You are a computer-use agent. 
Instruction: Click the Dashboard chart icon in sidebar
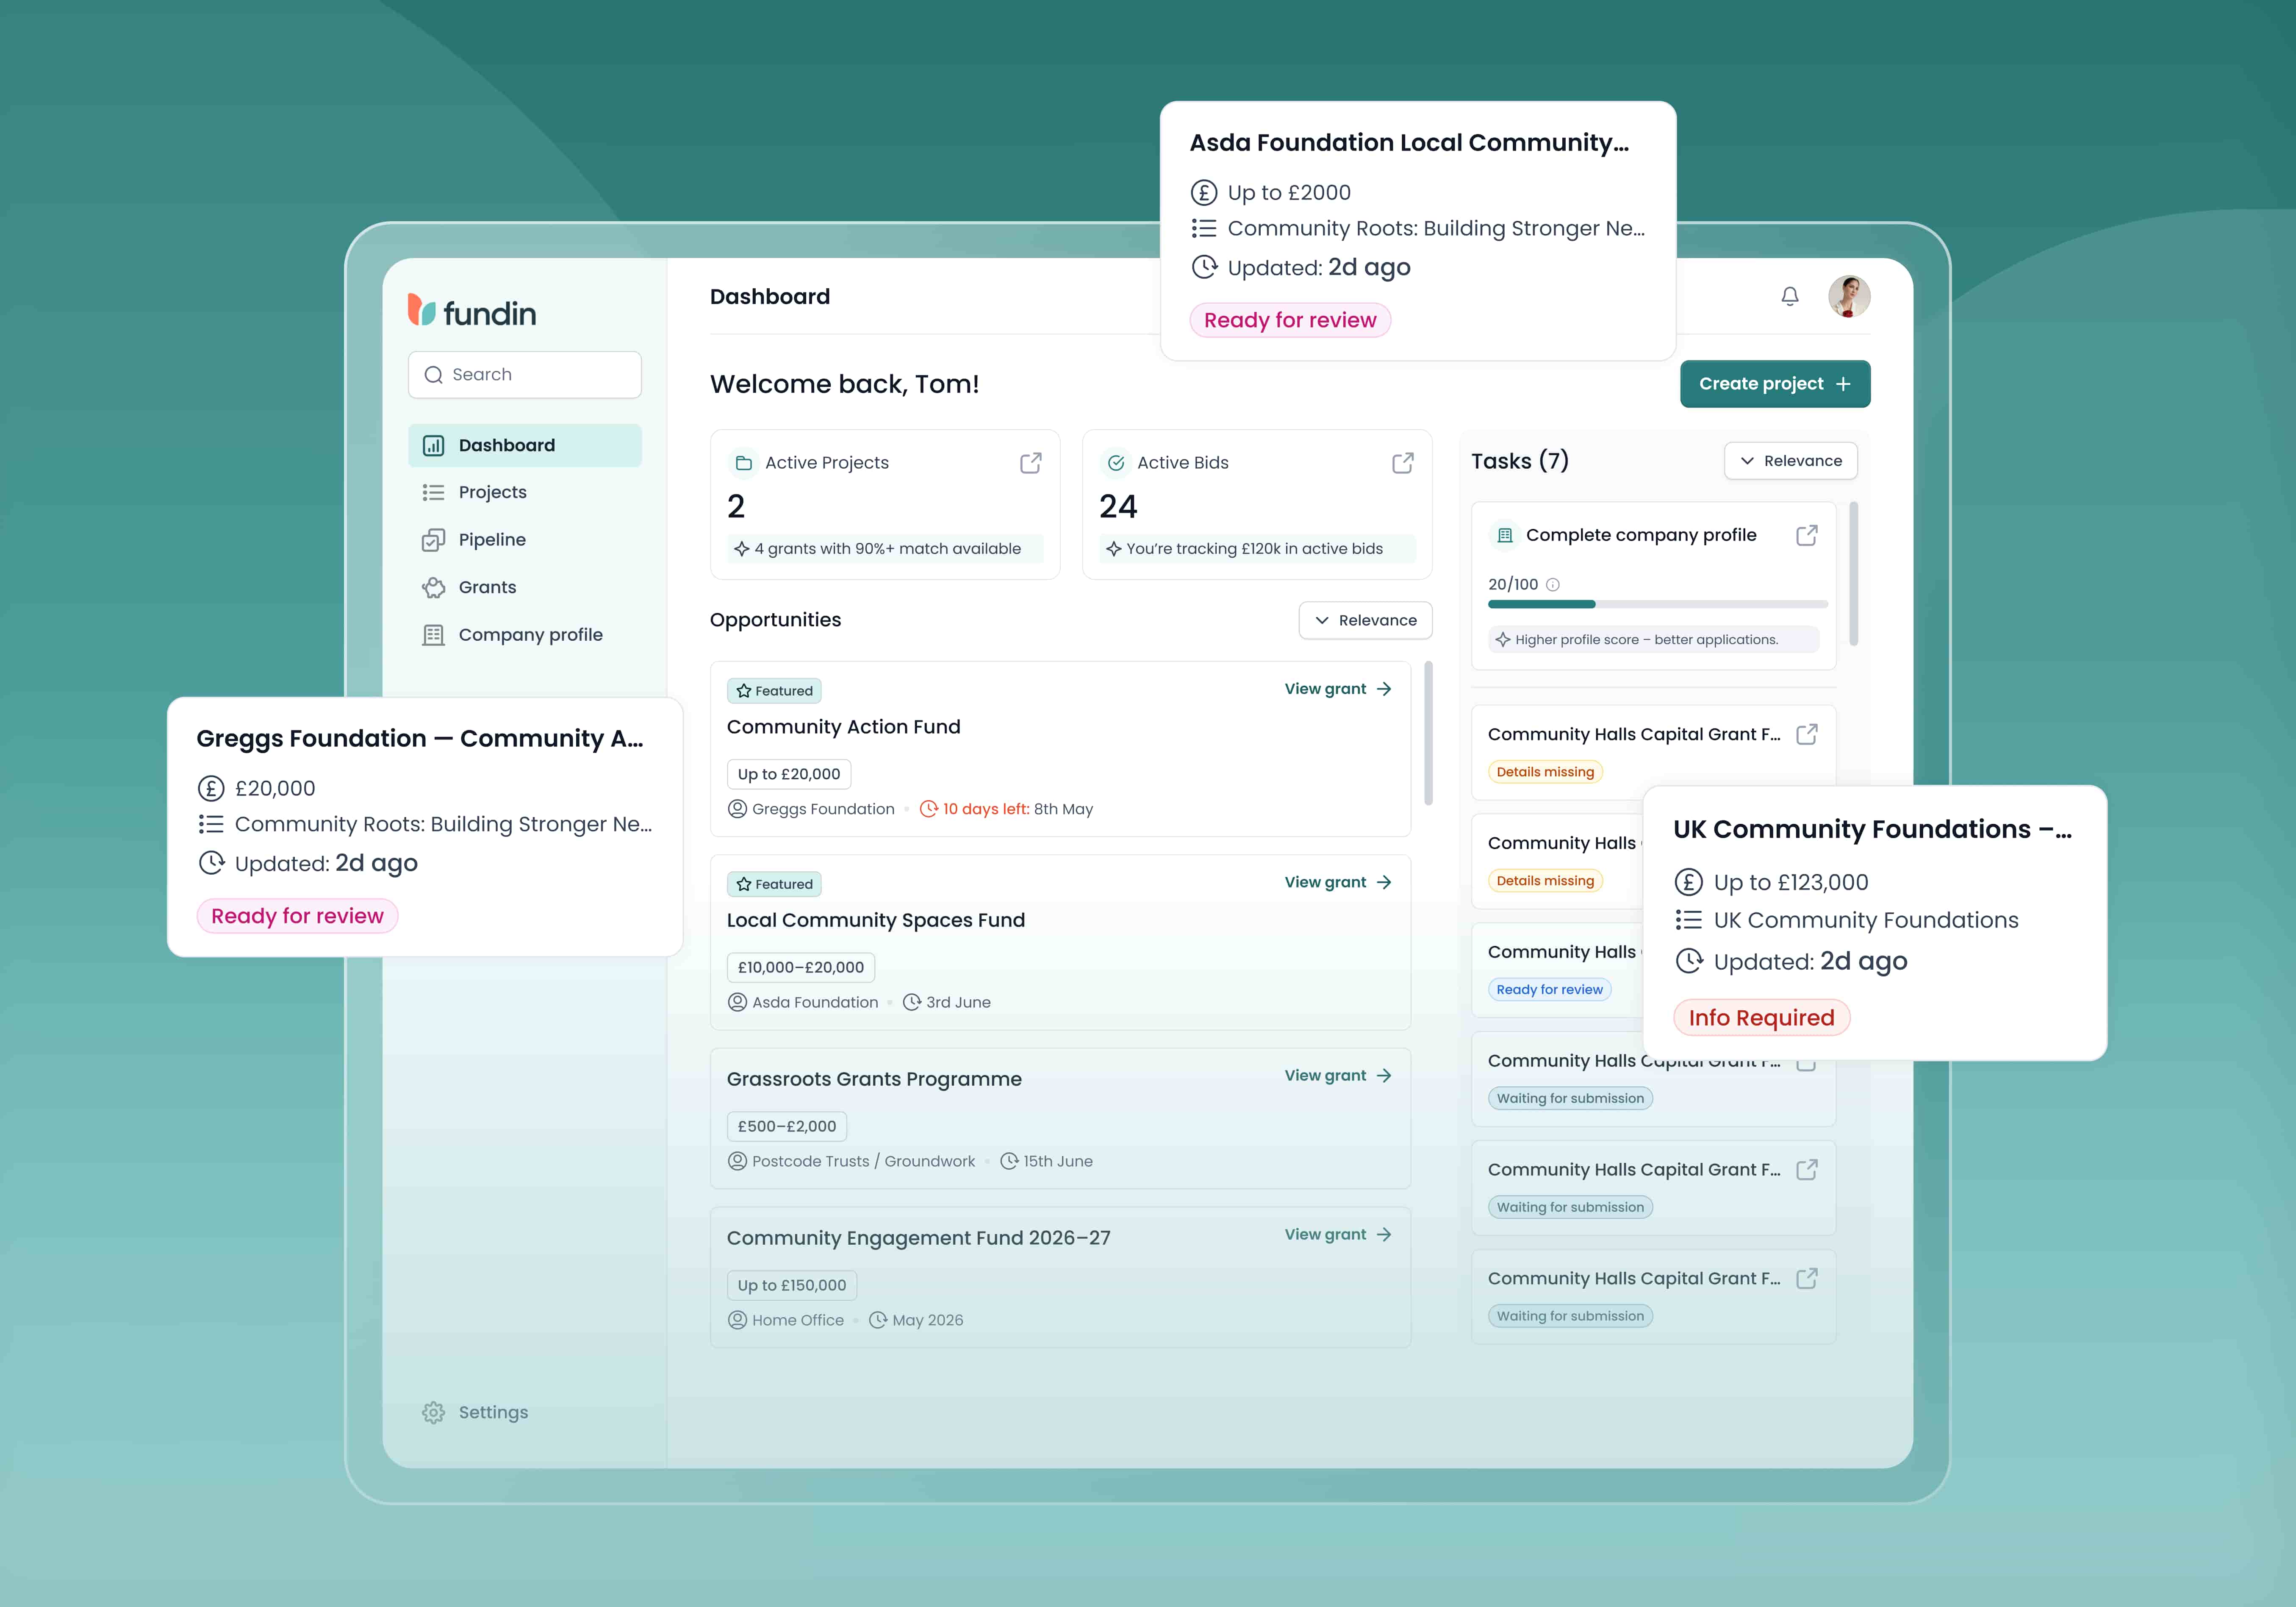point(433,445)
